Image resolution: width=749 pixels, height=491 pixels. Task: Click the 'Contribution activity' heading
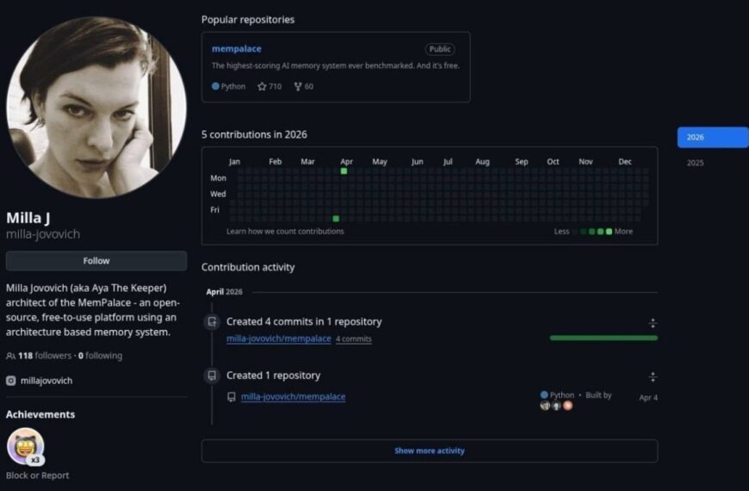coord(248,267)
